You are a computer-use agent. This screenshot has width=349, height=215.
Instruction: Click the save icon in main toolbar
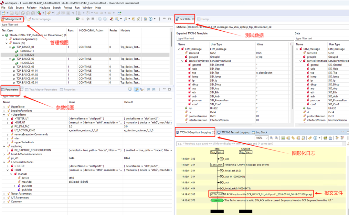click(x=12, y=13)
